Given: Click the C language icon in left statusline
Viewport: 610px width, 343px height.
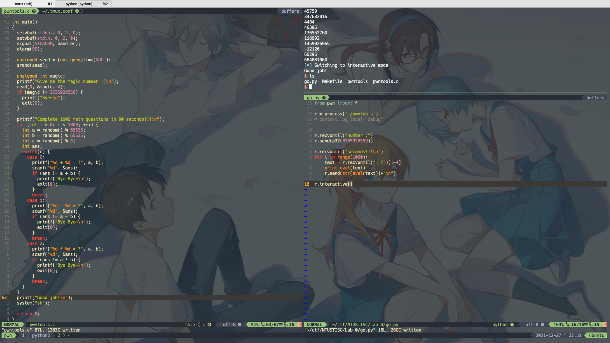Looking at the screenshot, I should coord(209,325).
